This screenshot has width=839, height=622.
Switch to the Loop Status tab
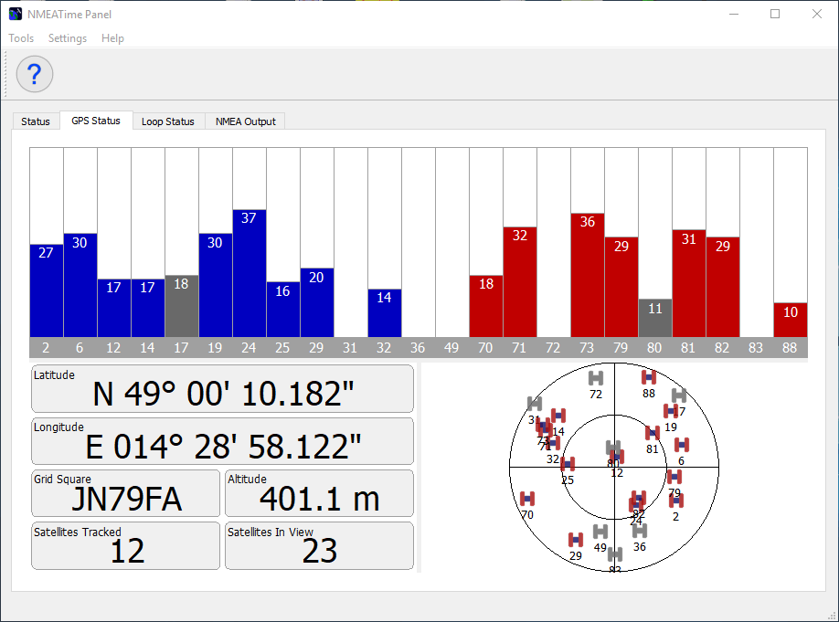click(x=168, y=121)
